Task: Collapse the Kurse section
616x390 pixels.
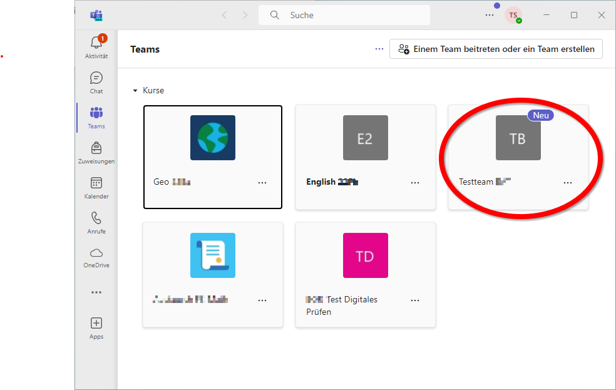Action: pyautogui.click(x=135, y=90)
